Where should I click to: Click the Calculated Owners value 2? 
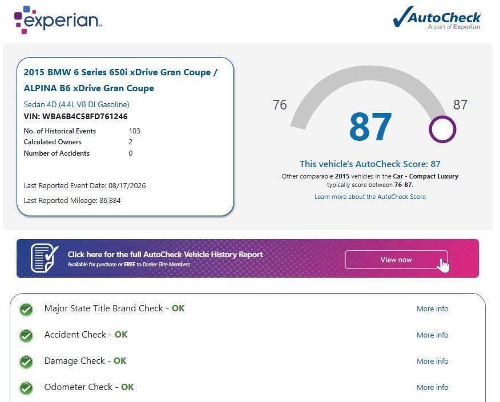(130, 142)
